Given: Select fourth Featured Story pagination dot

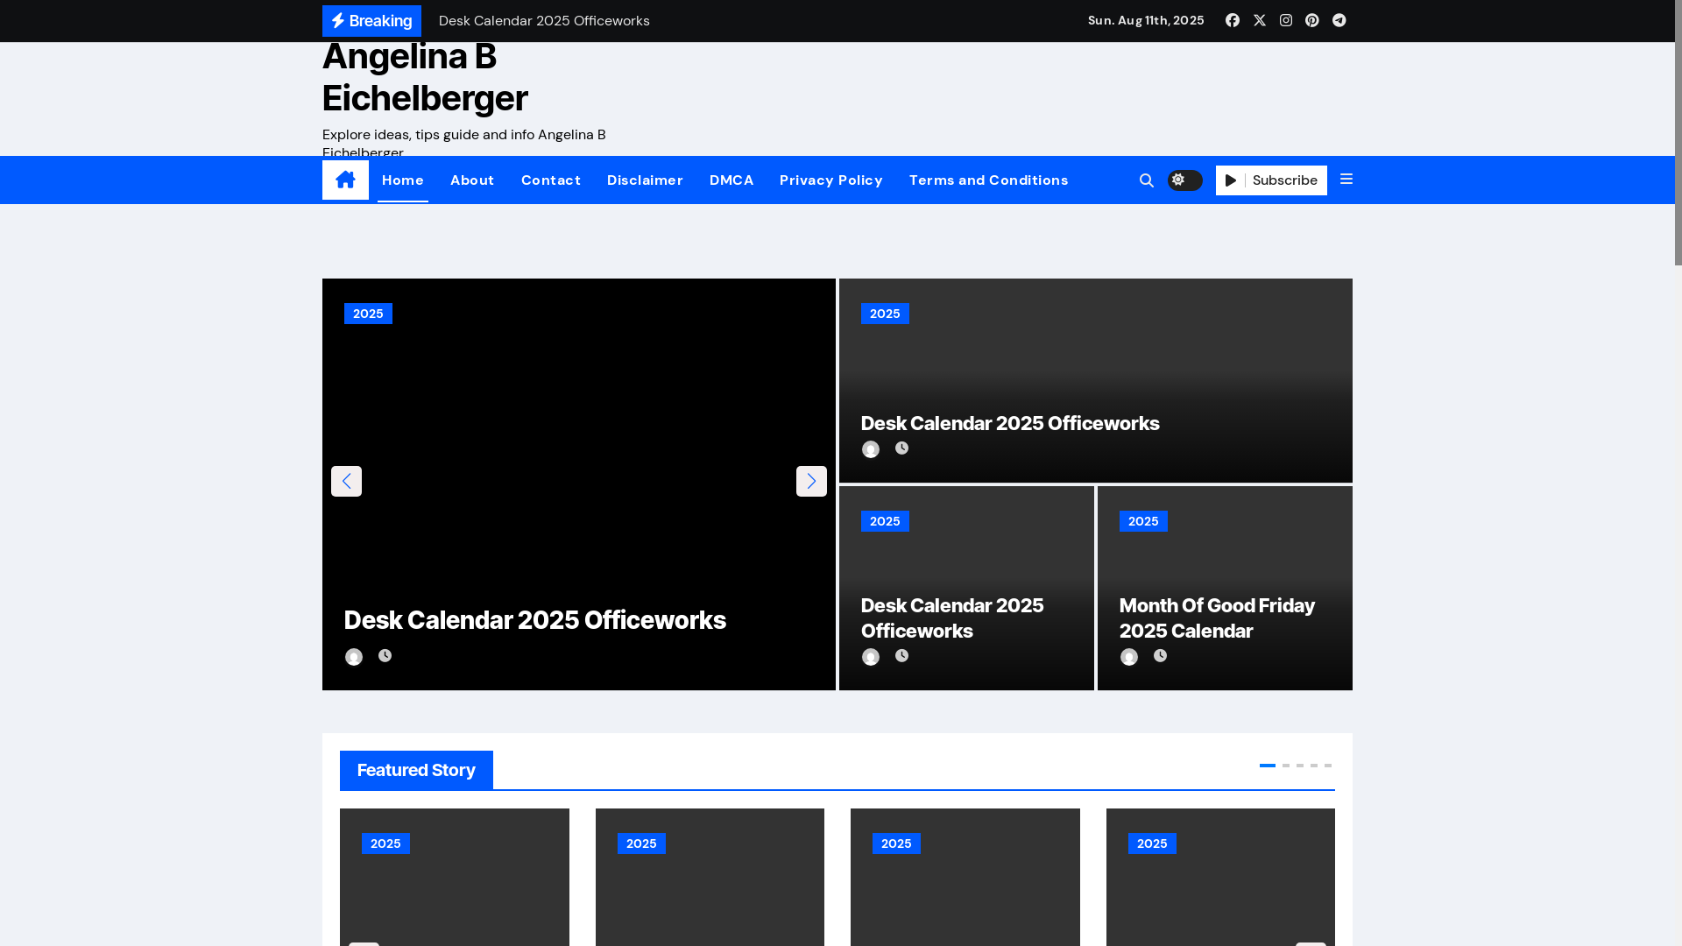Looking at the screenshot, I should click(x=1314, y=766).
